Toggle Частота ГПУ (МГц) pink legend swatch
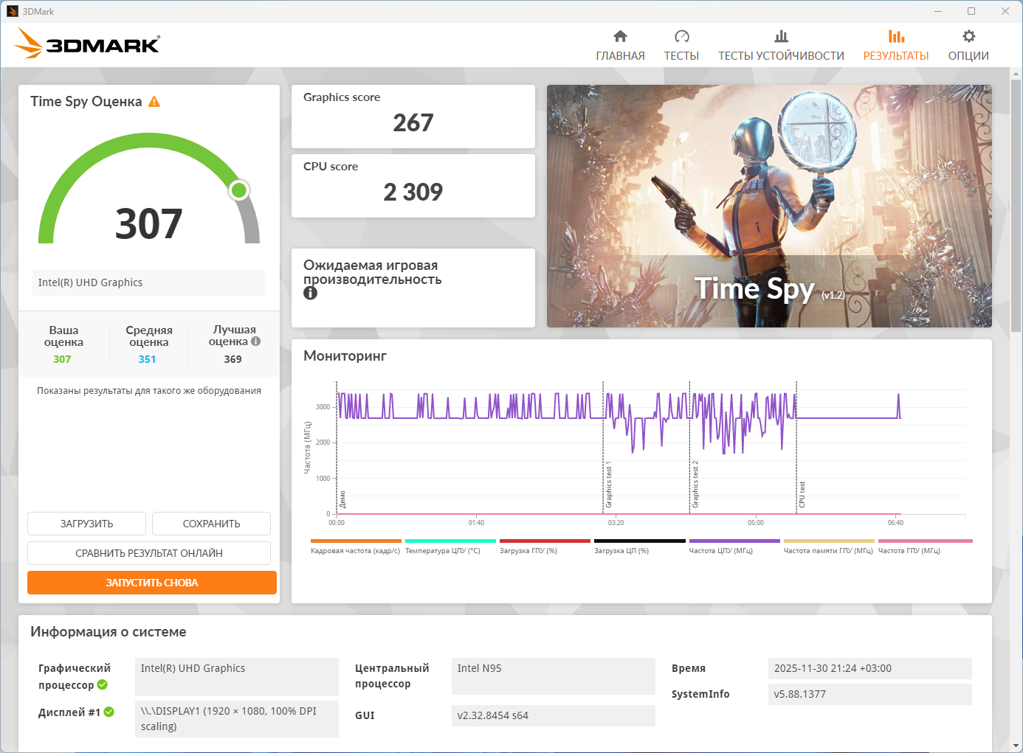The height and width of the screenshot is (753, 1023). pyautogui.click(x=925, y=541)
